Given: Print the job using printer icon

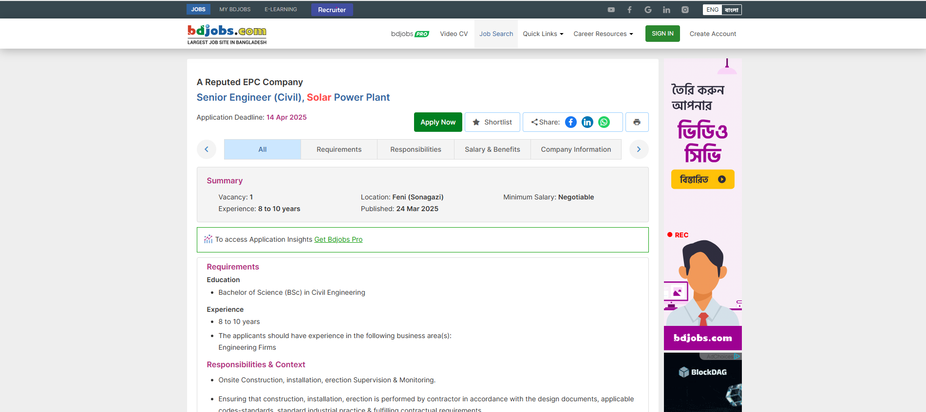Looking at the screenshot, I should point(637,122).
